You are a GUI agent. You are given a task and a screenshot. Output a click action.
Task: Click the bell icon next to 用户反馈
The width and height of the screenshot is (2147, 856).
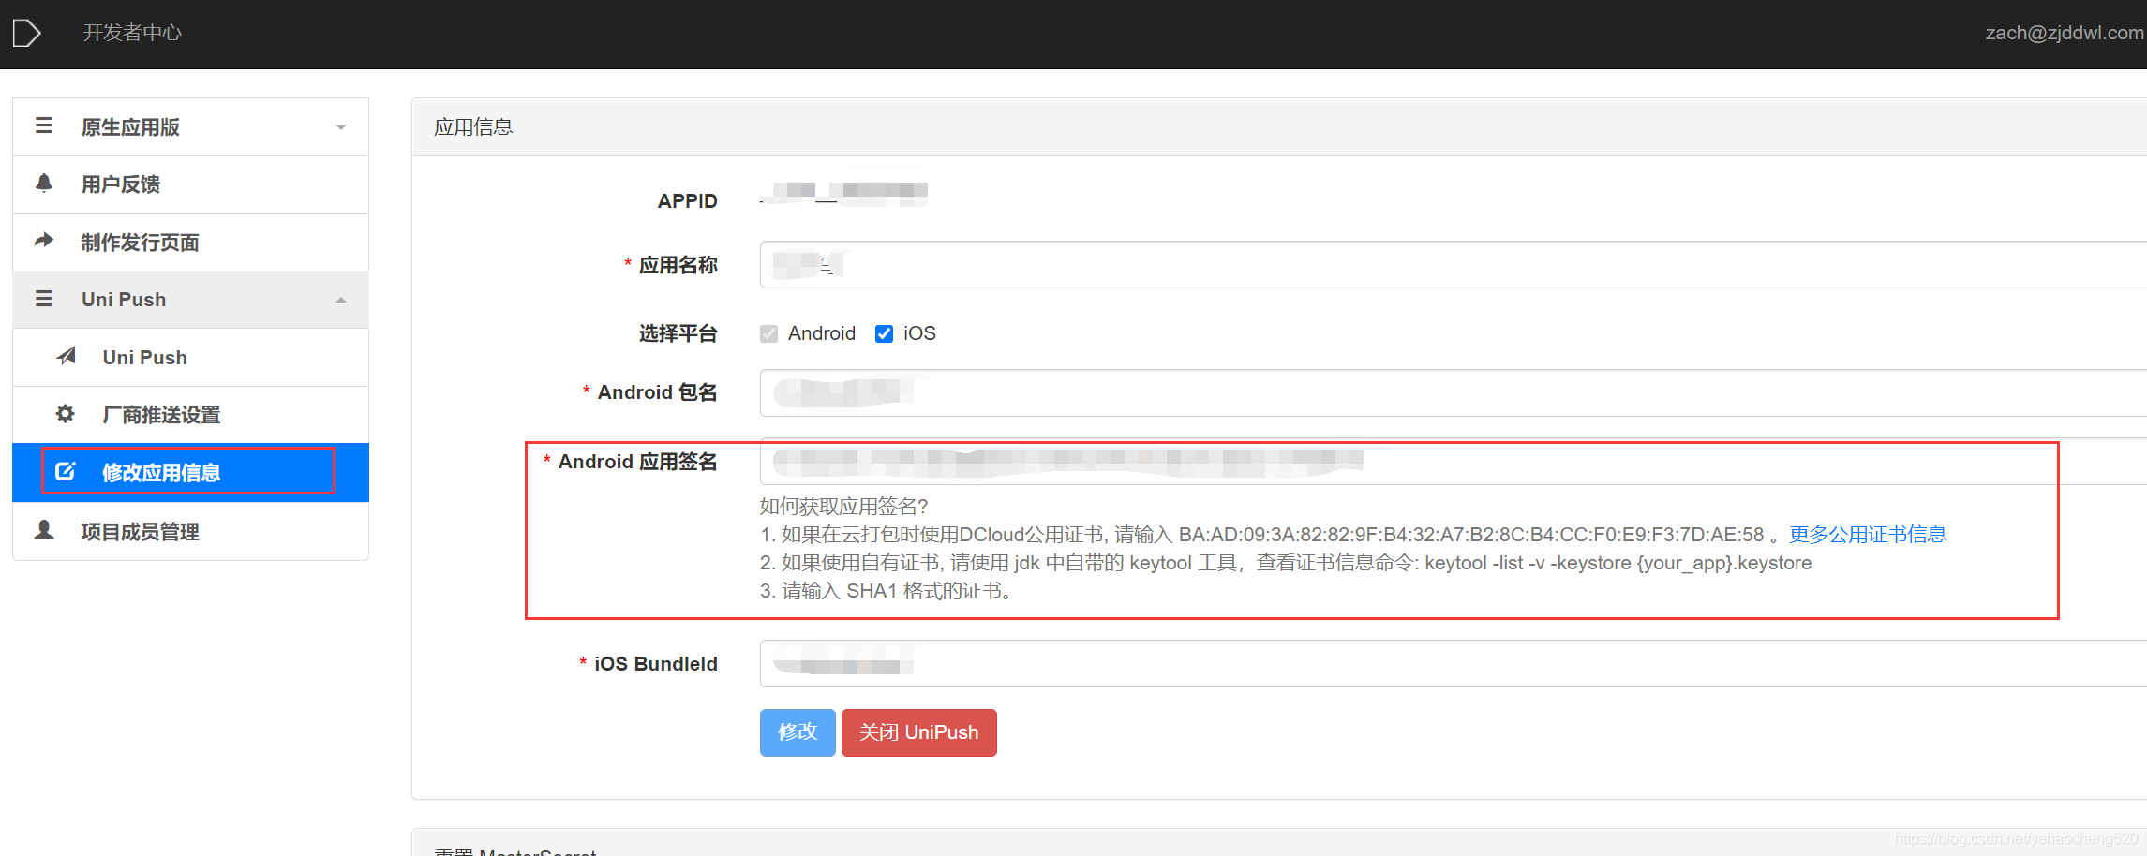click(x=44, y=183)
